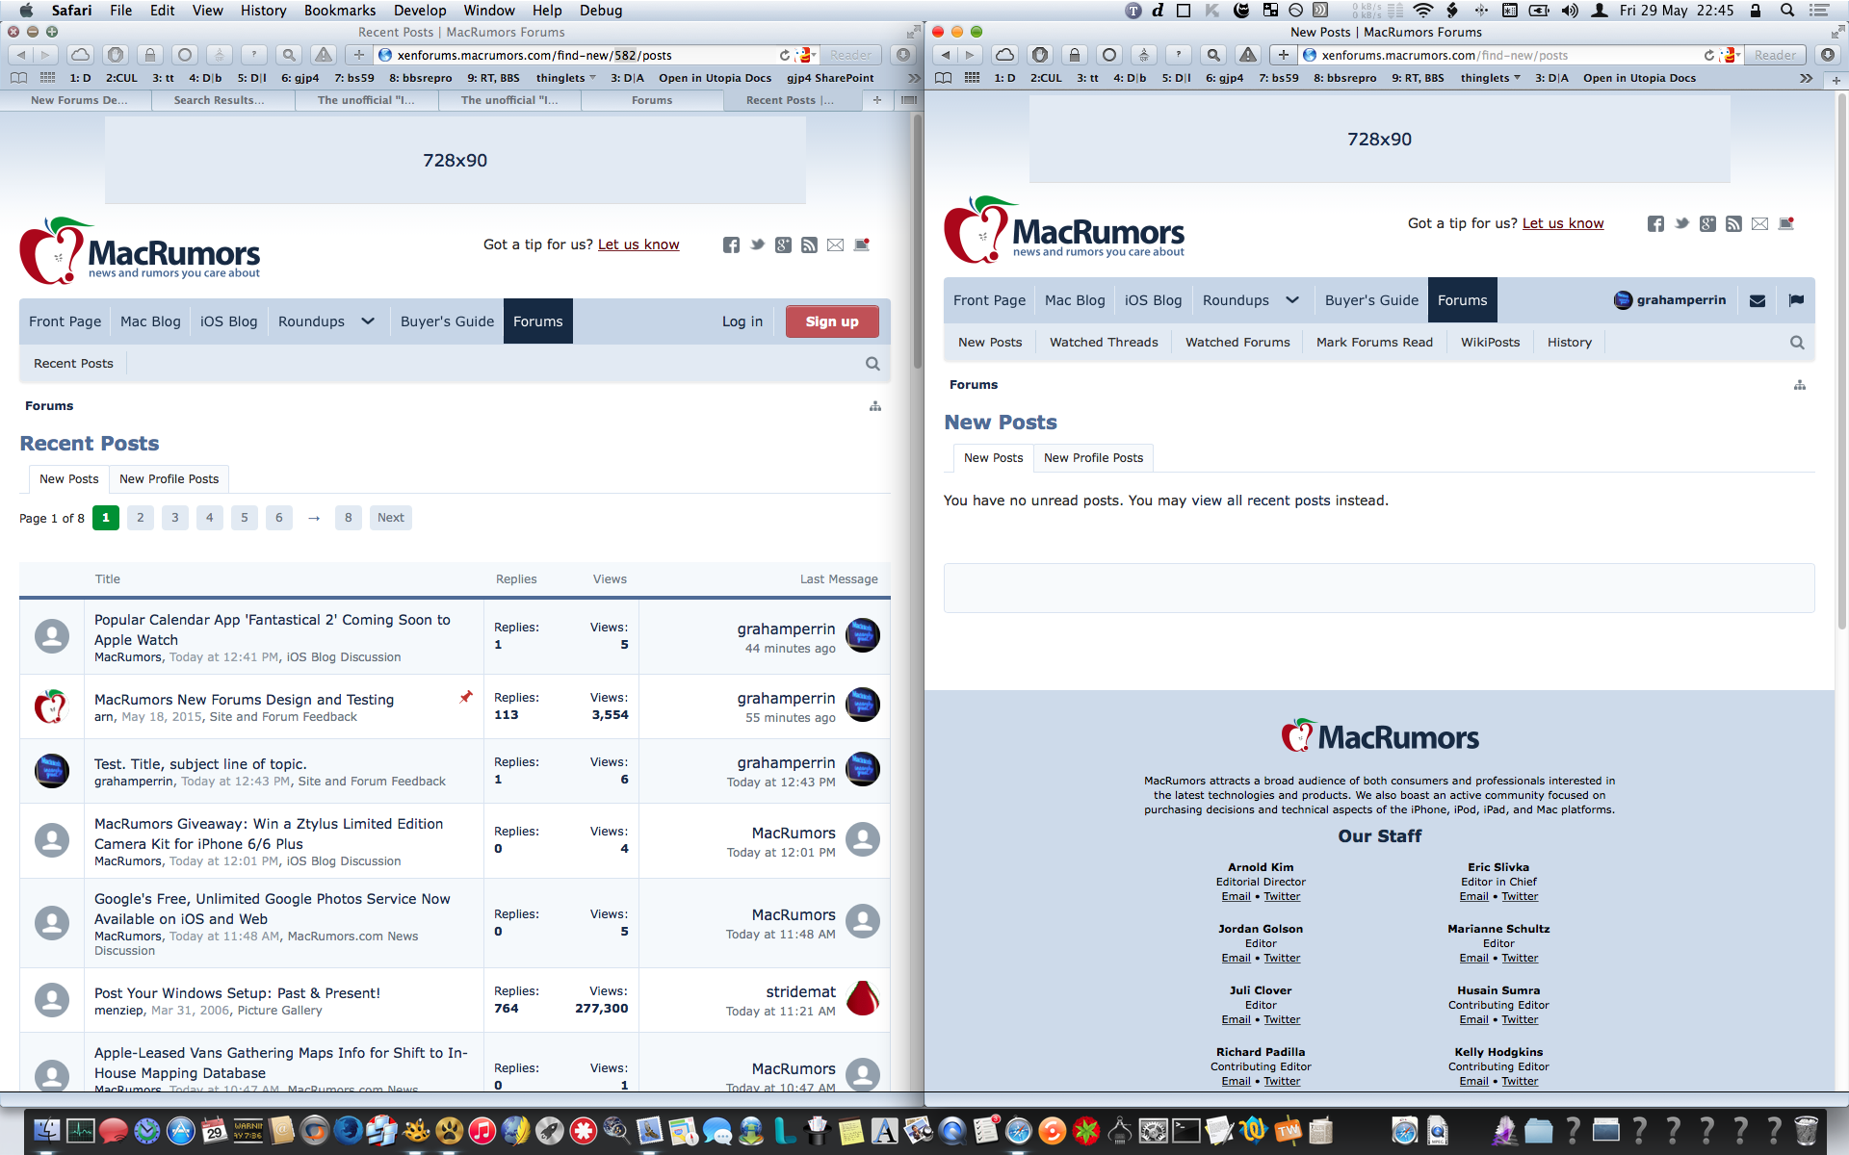
Task: Click search magnifier in right window subnav
Action: 1797,343
